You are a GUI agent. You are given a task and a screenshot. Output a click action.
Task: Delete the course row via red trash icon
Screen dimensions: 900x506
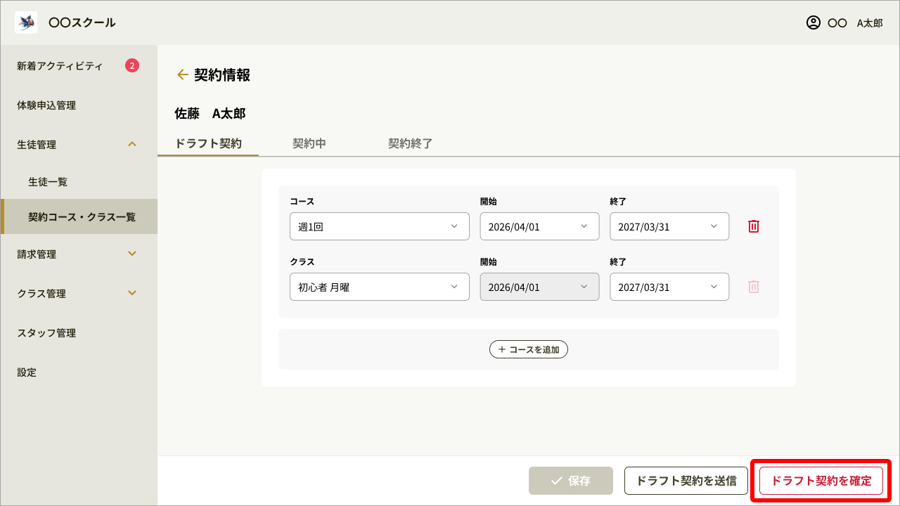(753, 226)
